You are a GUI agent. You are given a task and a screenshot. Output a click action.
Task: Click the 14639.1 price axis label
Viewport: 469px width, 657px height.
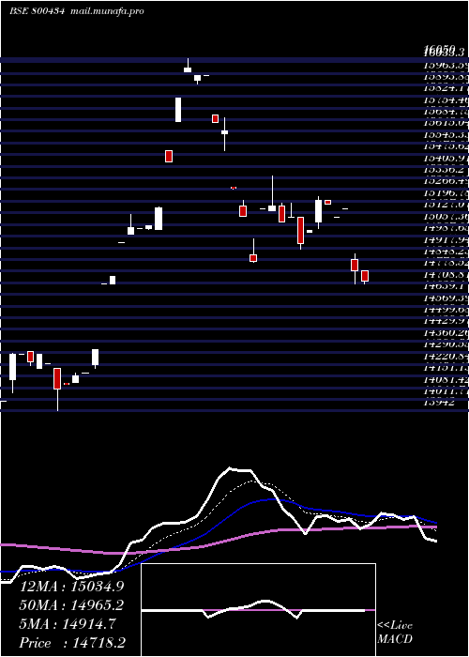[445, 285]
